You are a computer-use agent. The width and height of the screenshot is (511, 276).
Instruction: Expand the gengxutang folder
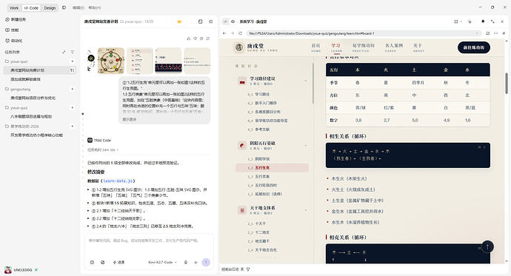(18, 89)
